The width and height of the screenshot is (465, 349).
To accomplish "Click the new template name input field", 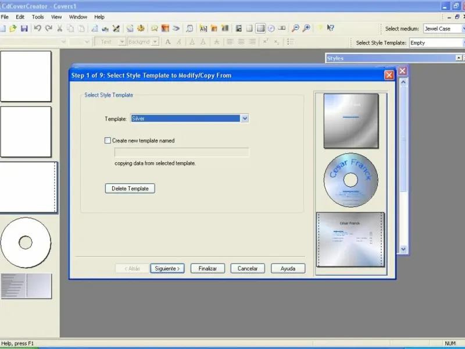I will (x=182, y=152).
